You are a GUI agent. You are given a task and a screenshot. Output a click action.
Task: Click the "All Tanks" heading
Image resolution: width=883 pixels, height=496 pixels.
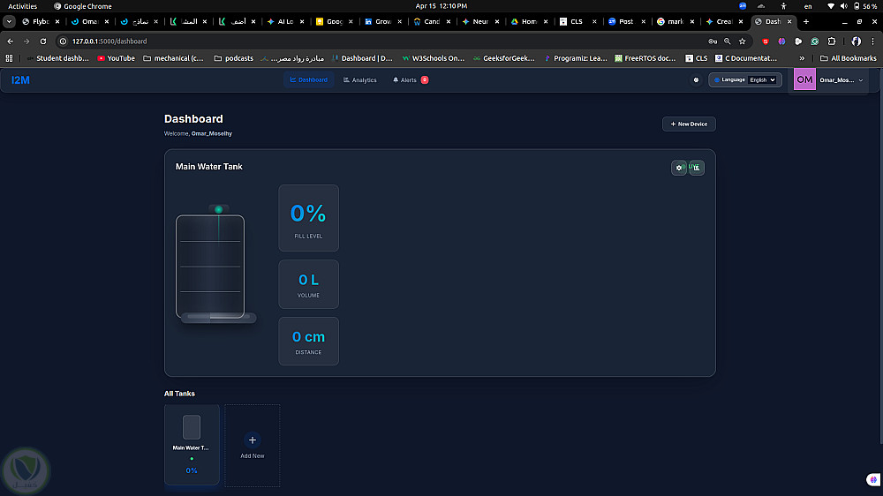[x=179, y=394]
